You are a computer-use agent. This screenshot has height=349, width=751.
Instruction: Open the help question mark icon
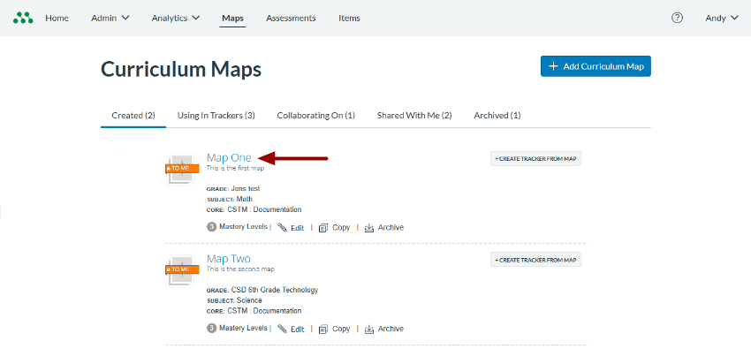click(677, 19)
